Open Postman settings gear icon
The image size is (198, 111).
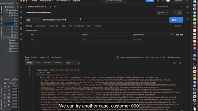pos(158,1)
